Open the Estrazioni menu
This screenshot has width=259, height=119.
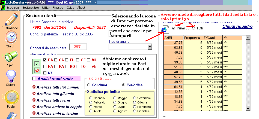tap(13, 8)
